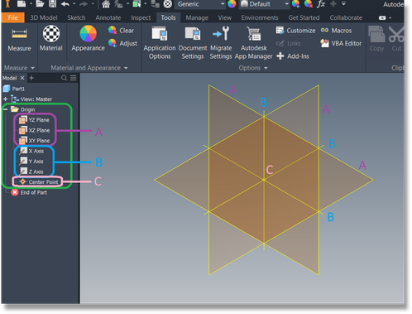Viewport: 412px width, 314px height.
Task: Click the center point in the viewport
Action: coord(264,180)
